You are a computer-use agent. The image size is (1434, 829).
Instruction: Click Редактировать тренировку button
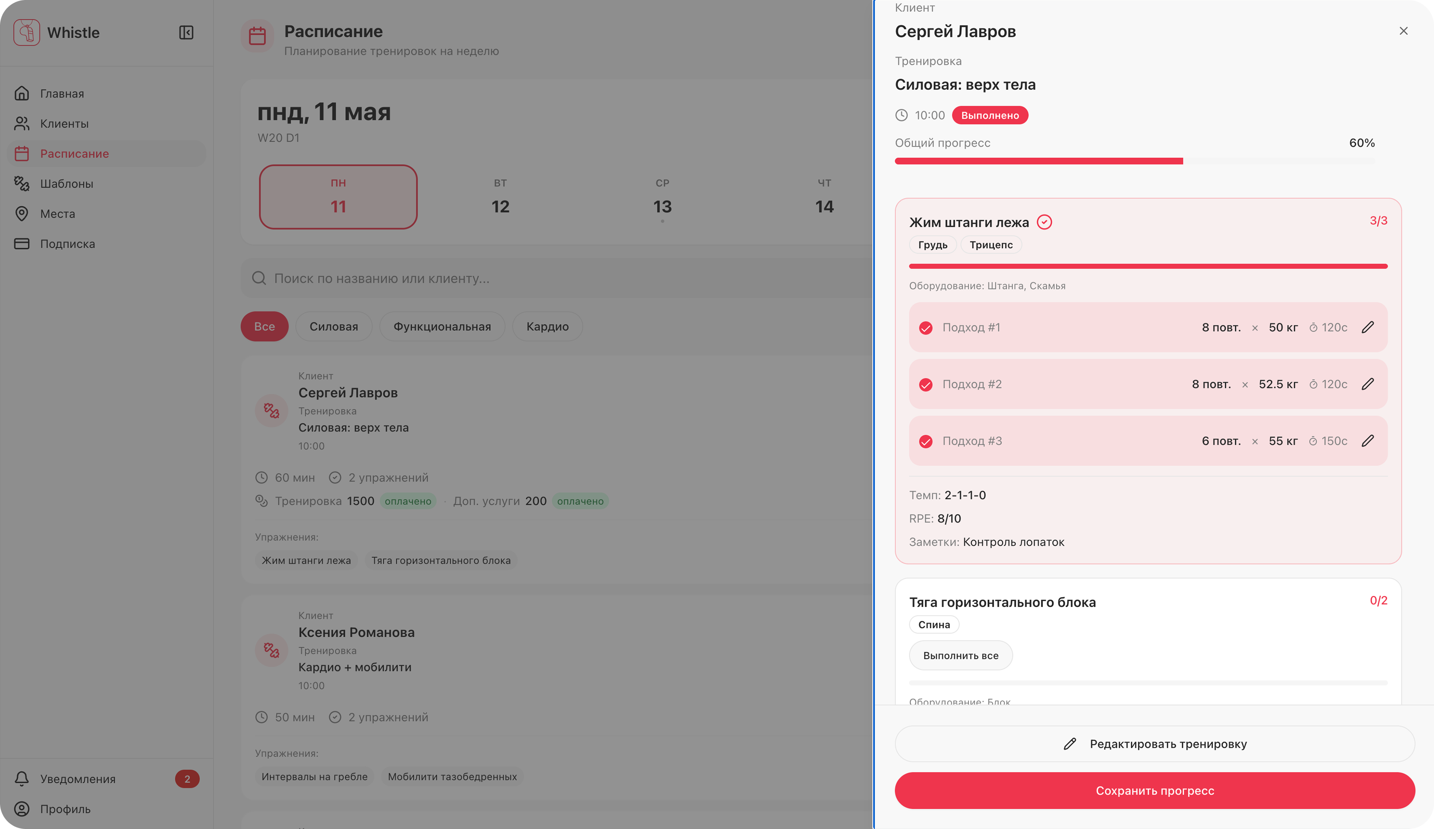pyautogui.click(x=1155, y=744)
